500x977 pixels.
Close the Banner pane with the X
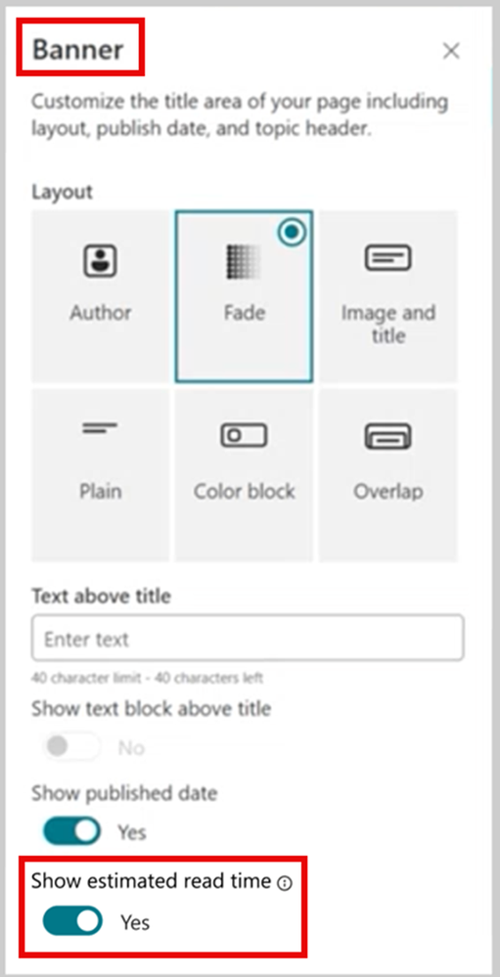(451, 51)
